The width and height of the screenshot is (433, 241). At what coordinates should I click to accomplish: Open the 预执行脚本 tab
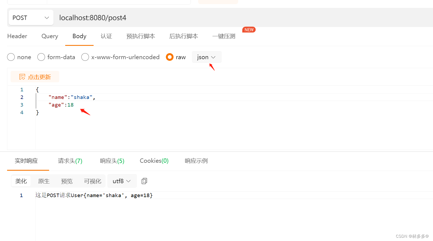[141, 36]
